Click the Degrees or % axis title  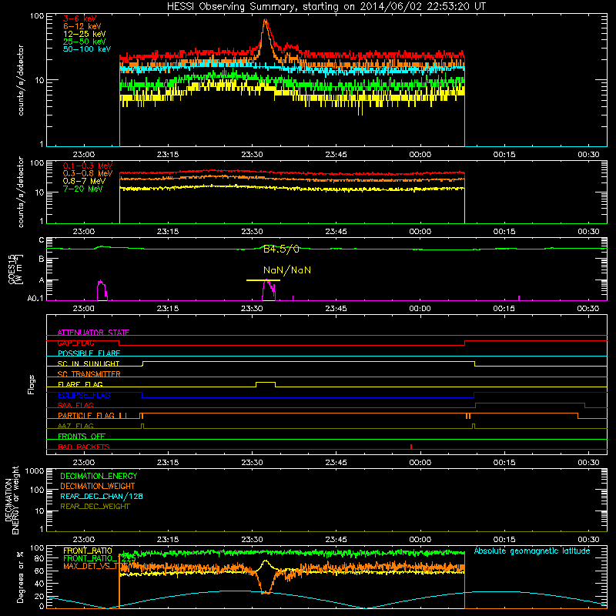click(x=20, y=577)
